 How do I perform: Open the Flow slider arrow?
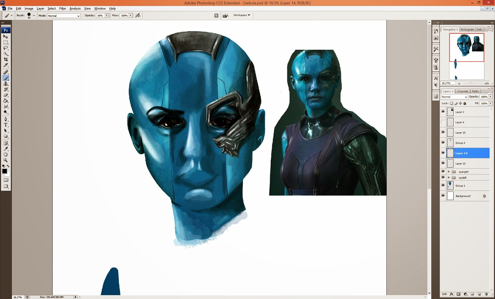[131, 15]
